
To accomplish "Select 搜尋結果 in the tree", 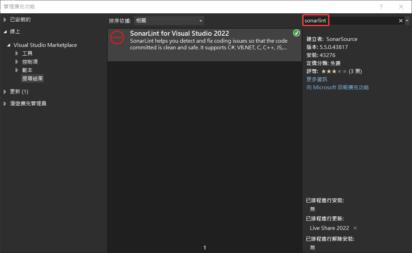I will point(33,79).
